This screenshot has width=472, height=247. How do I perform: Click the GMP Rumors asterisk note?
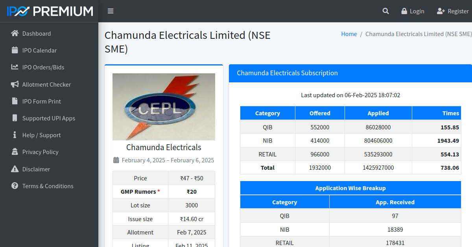[x=159, y=191]
